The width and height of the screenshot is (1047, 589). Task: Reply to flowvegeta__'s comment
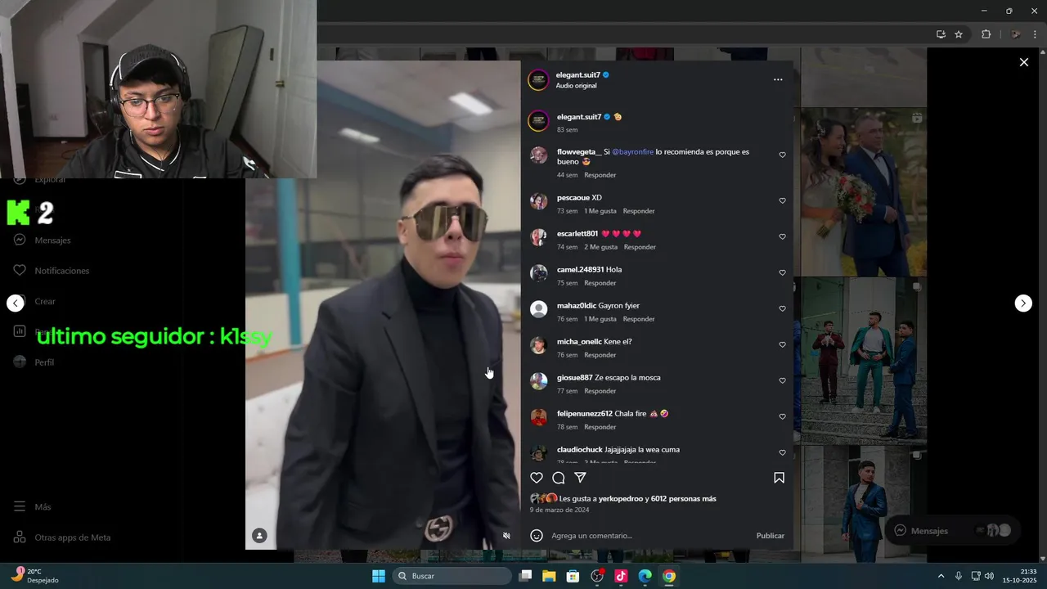click(600, 175)
